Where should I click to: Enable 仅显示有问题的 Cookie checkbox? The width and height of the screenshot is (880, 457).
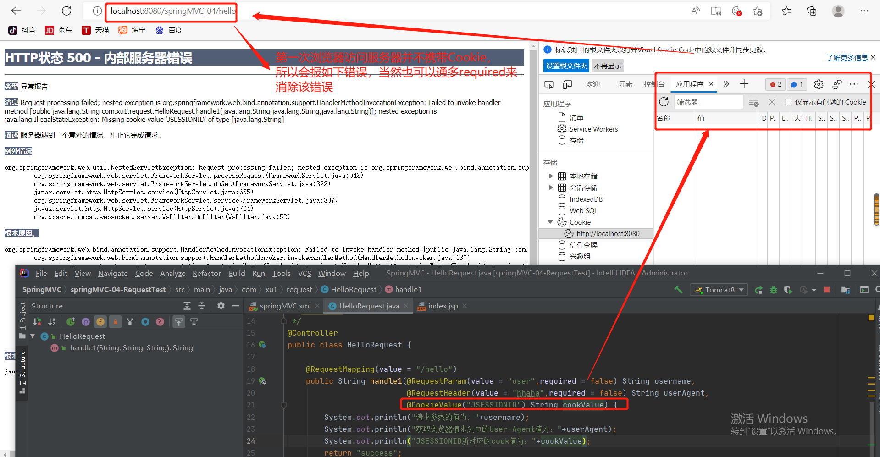tap(788, 102)
